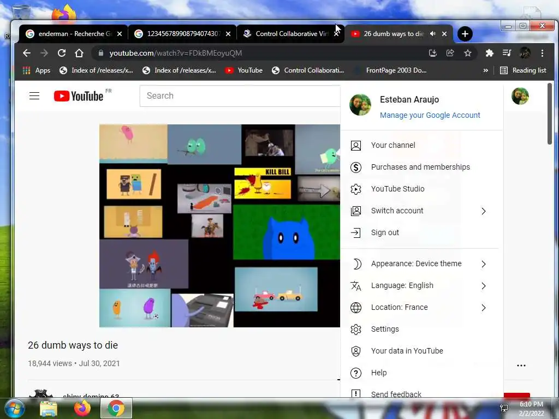Image resolution: width=559 pixels, height=419 pixels.
Task: Open Chrome three-dot menu
Action: [542, 53]
